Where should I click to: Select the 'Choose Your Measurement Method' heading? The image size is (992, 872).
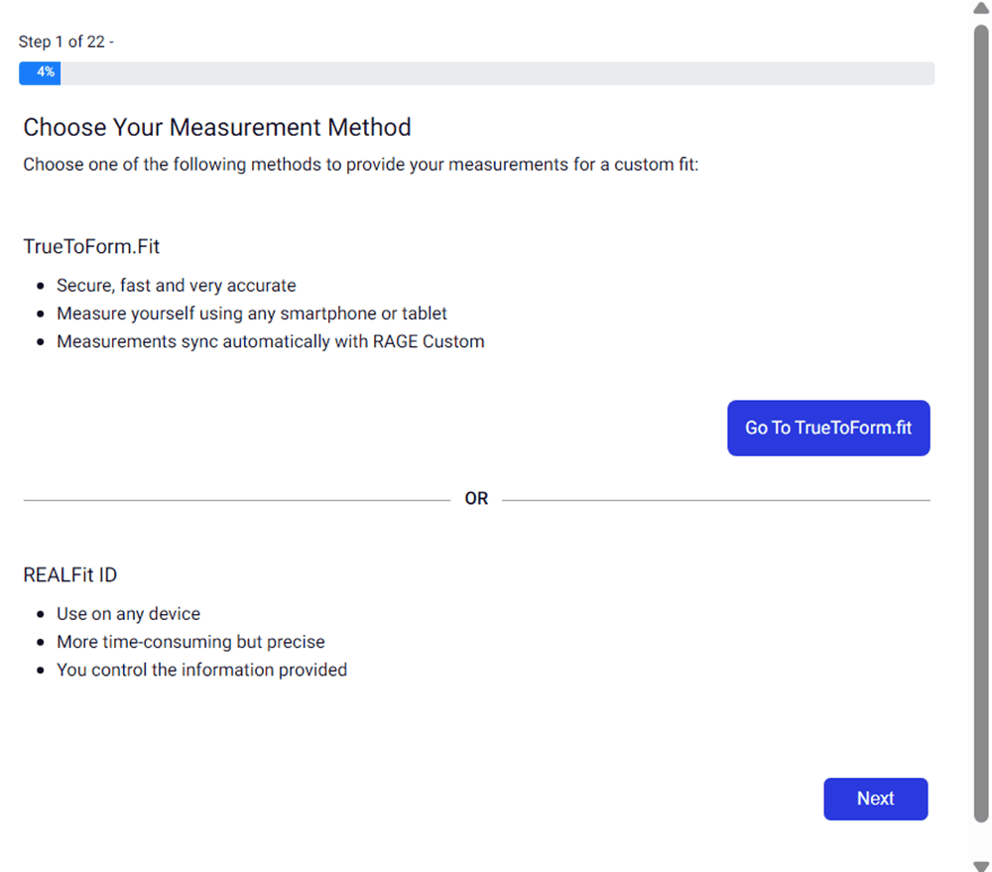click(x=216, y=127)
